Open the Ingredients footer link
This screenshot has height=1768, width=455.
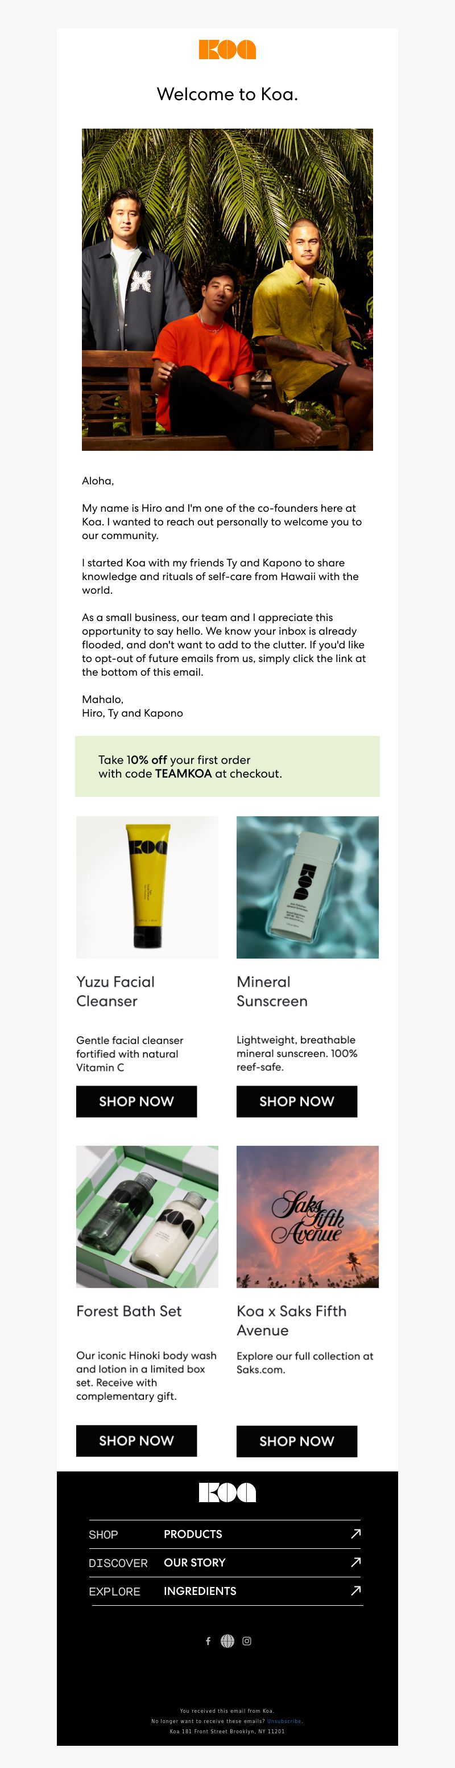tap(200, 1590)
